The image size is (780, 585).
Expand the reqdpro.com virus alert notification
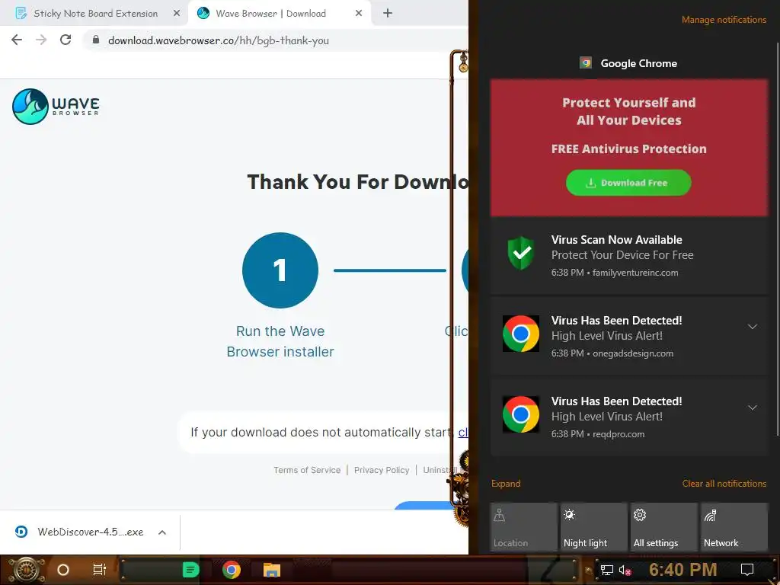(x=753, y=408)
